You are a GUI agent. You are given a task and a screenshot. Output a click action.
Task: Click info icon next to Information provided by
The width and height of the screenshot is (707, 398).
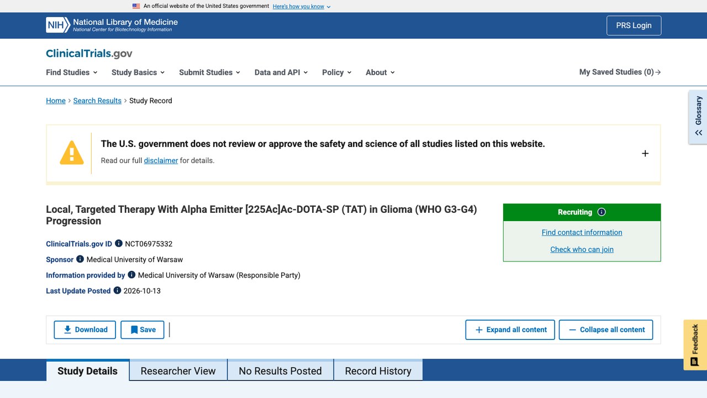131,274
